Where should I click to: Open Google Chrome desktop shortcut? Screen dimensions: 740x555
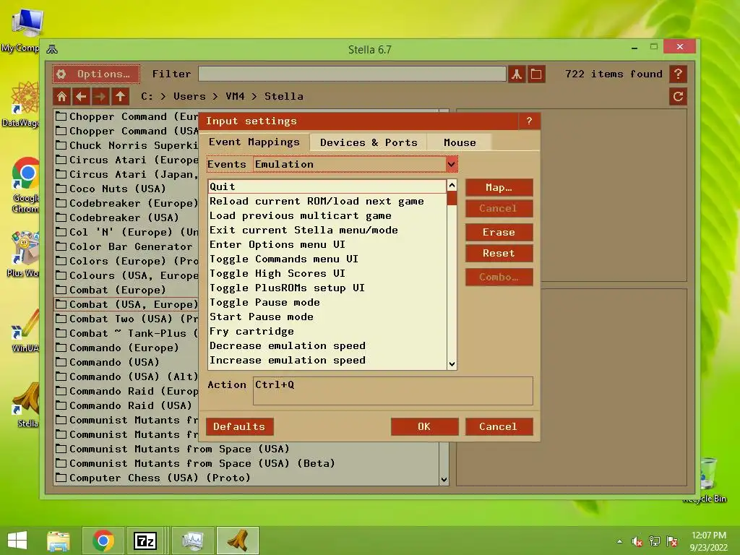tap(25, 186)
